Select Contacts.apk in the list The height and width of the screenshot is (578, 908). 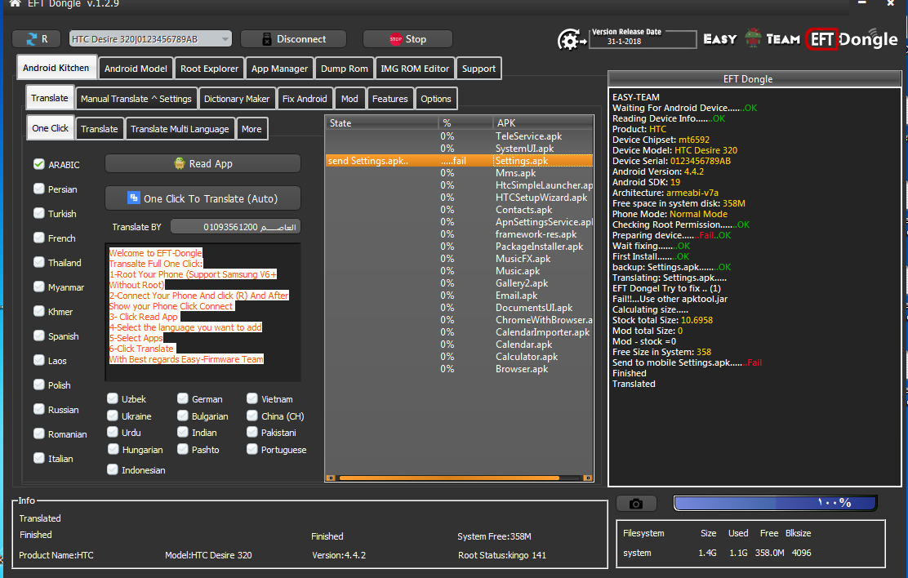(523, 210)
